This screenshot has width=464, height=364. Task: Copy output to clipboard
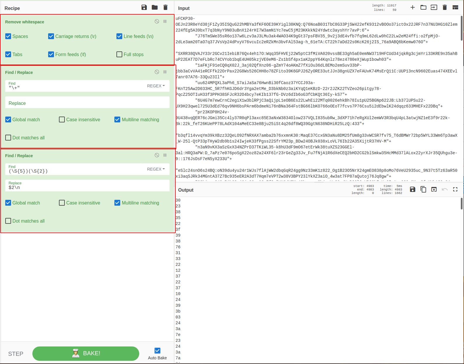[x=423, y=190]
